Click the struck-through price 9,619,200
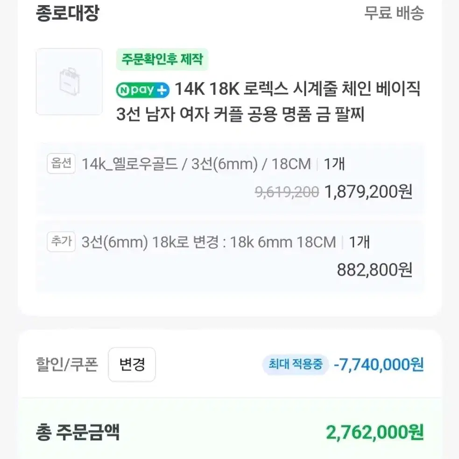The image size is (459, 459). pyautogui.click(x=287, y=192)
